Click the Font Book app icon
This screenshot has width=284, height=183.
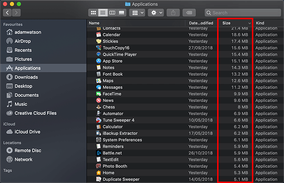click(x=98, y=74)
